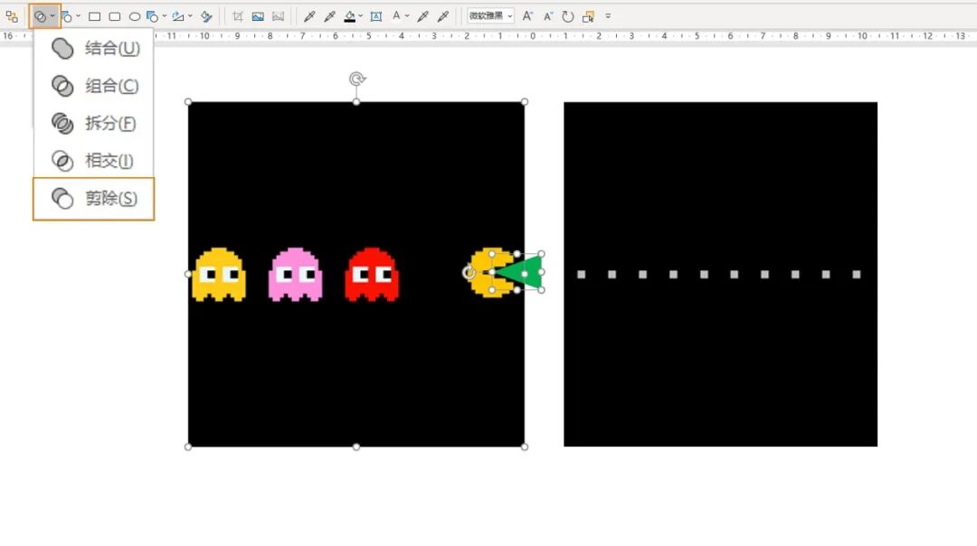Click the arrange objects icon
Viewport: 977px width, 546px height.
(153, 17)
